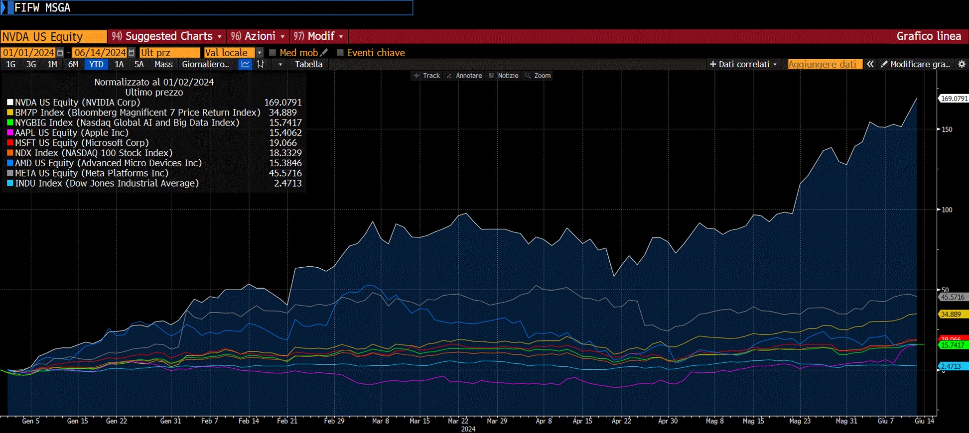
Task: Click the 2.4713 cyan right-axis price tag
Action: tap(954, 366)
